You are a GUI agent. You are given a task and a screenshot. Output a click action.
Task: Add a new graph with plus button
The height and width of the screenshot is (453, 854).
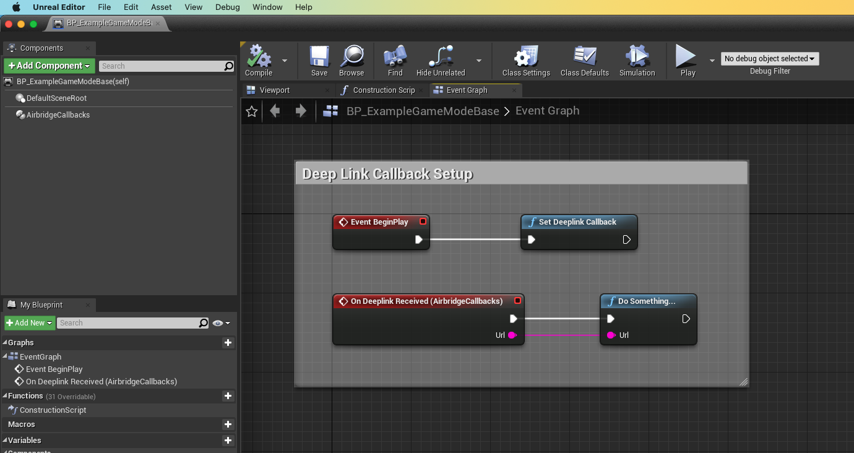(228, 343)
